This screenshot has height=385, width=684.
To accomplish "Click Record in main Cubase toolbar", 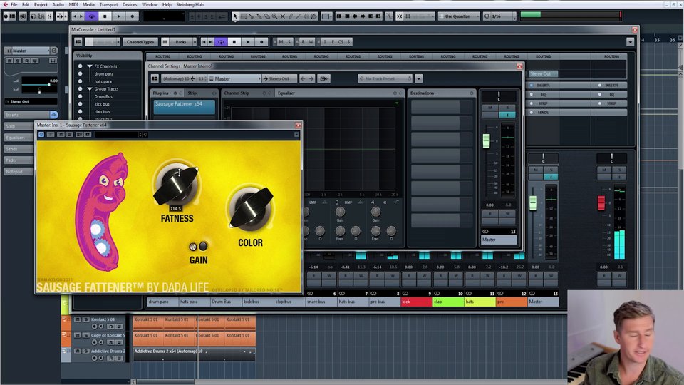I will (133, 16).
